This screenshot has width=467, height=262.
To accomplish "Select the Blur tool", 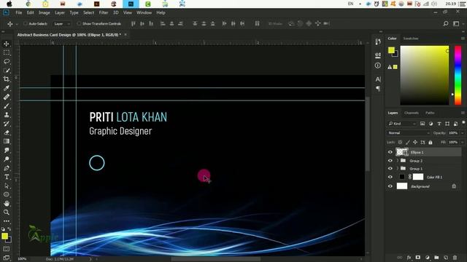I will pyautogui.click(x=7, y=151).
